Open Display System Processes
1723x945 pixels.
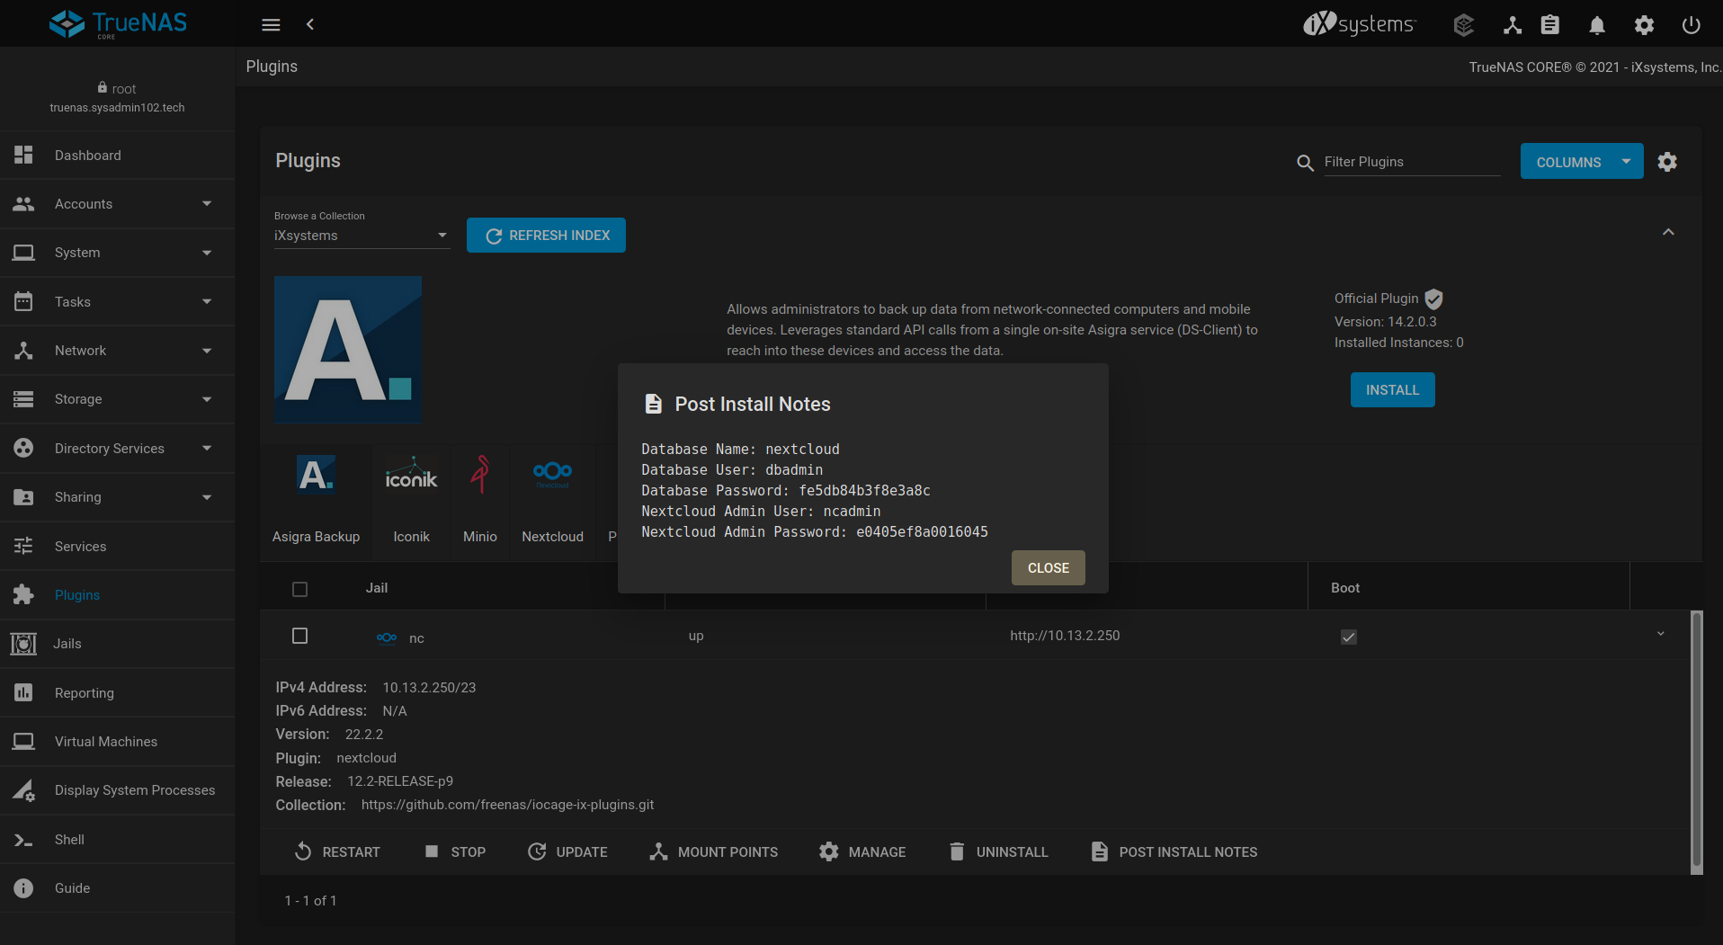pos(118,790)
